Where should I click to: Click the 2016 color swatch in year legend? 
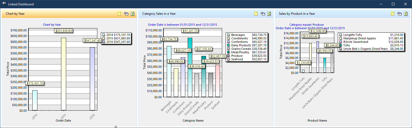click(104, 42)
